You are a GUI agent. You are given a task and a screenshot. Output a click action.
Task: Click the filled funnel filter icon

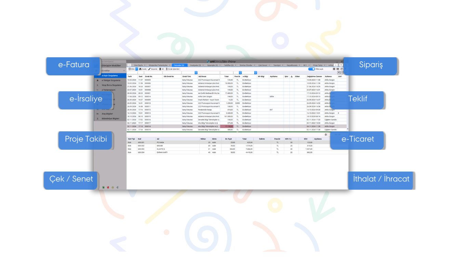(x=339, y=73)
